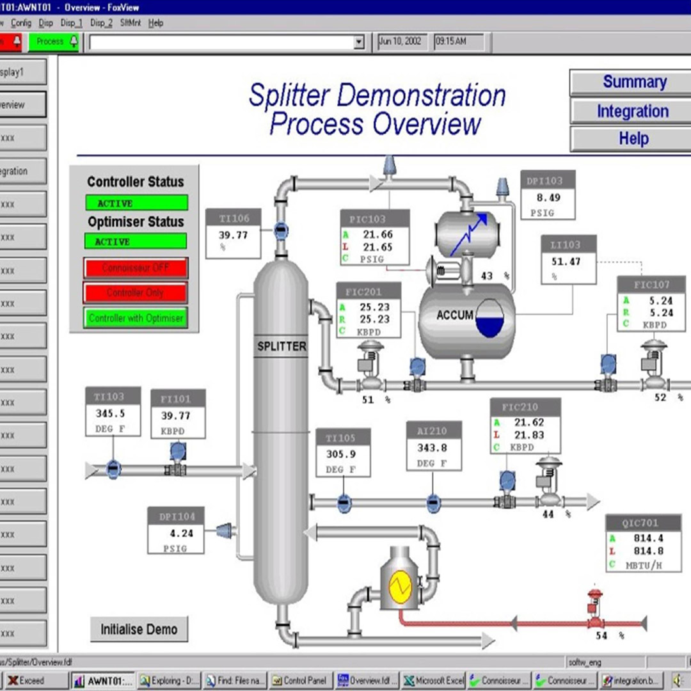
Task: Click the green Process alarm button
Action: 53,42
